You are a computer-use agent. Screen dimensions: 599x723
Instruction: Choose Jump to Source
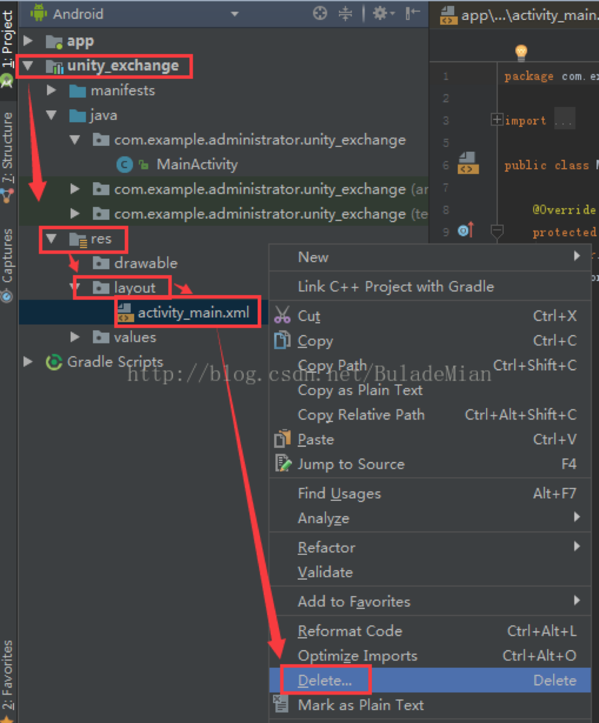[x=430, y=464]
